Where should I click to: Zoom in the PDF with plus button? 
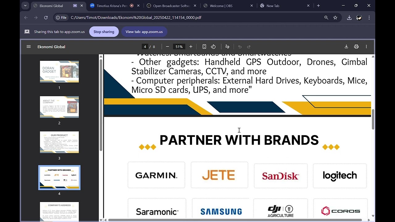[191, 47]
